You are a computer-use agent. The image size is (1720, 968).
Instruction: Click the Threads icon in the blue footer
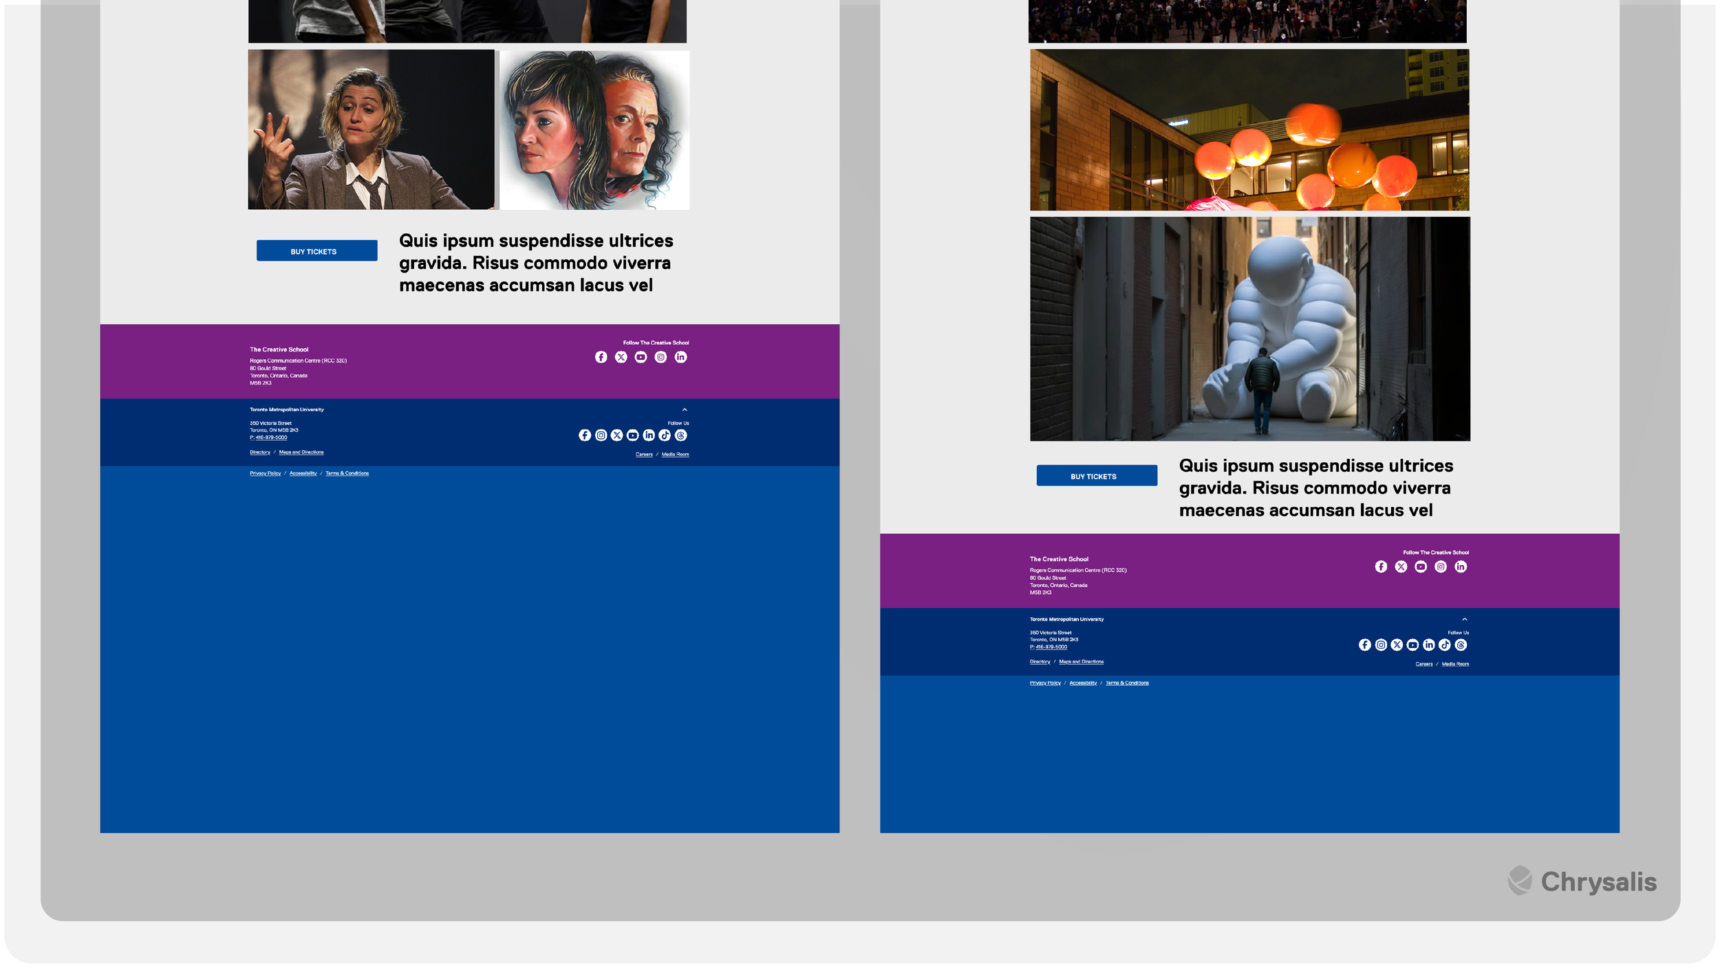pos(680,435)
